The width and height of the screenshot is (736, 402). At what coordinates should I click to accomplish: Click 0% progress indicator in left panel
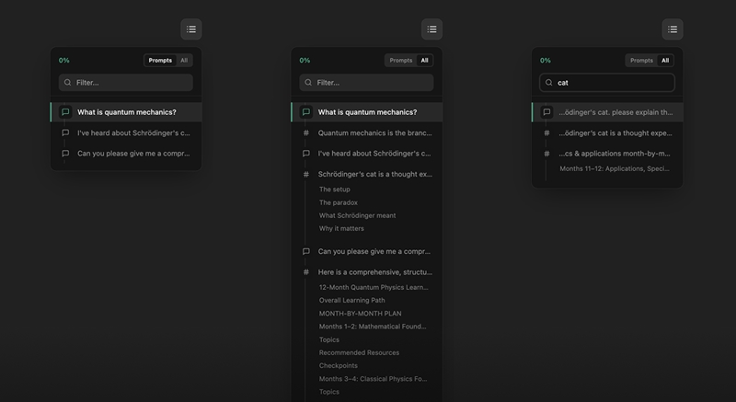click(63, 60)
